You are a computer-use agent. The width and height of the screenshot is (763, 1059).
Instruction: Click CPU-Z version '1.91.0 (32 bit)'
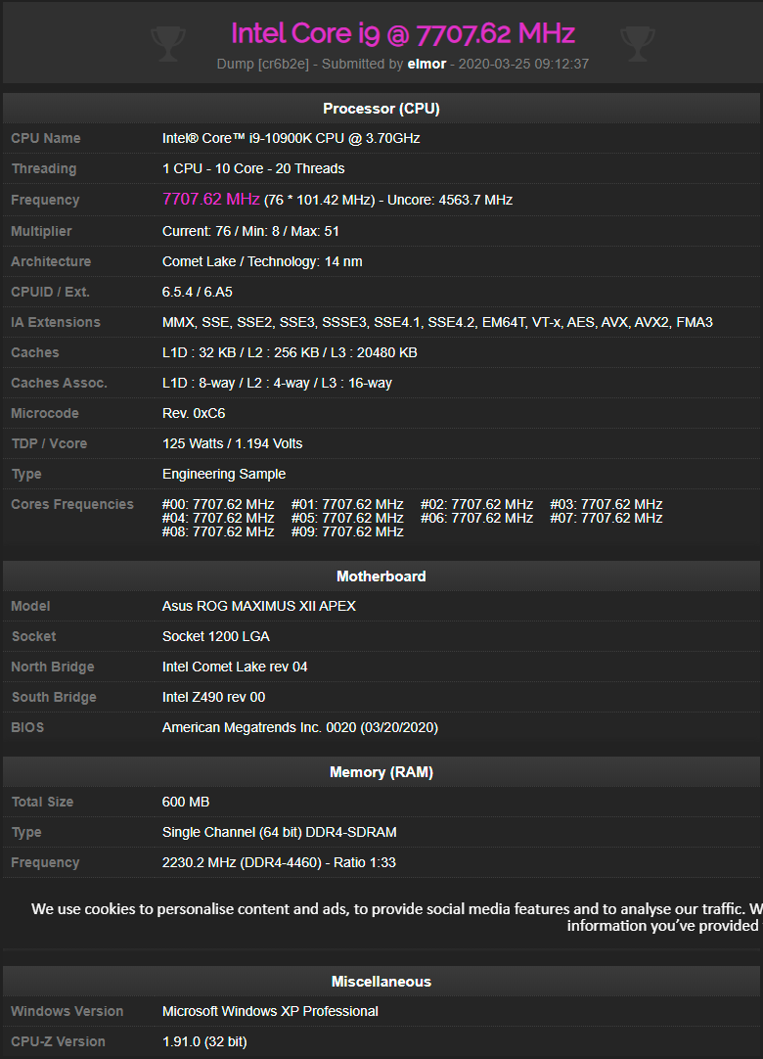click(204, 1041)
